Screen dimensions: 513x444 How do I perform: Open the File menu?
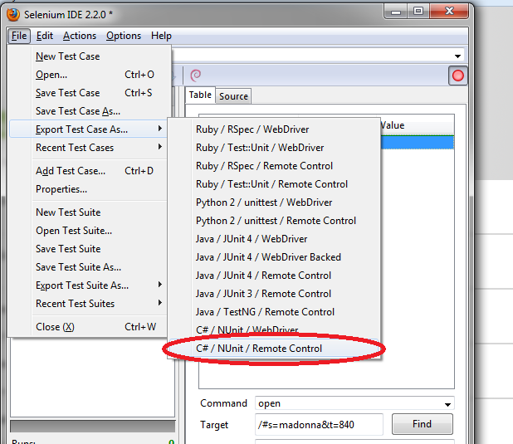pos(19,36)
